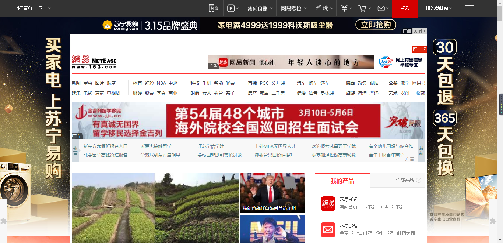Open the 健康 channel link

[x=301, y=93]
